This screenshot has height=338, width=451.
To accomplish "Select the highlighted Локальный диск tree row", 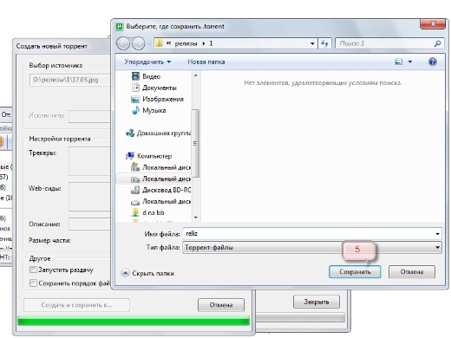I will tap(154, 179).
